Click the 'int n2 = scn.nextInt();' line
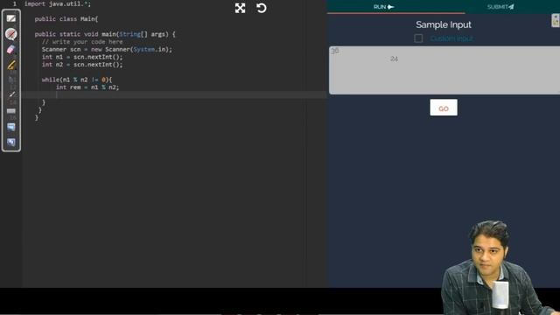560x315 pixels. coord(82,65)
